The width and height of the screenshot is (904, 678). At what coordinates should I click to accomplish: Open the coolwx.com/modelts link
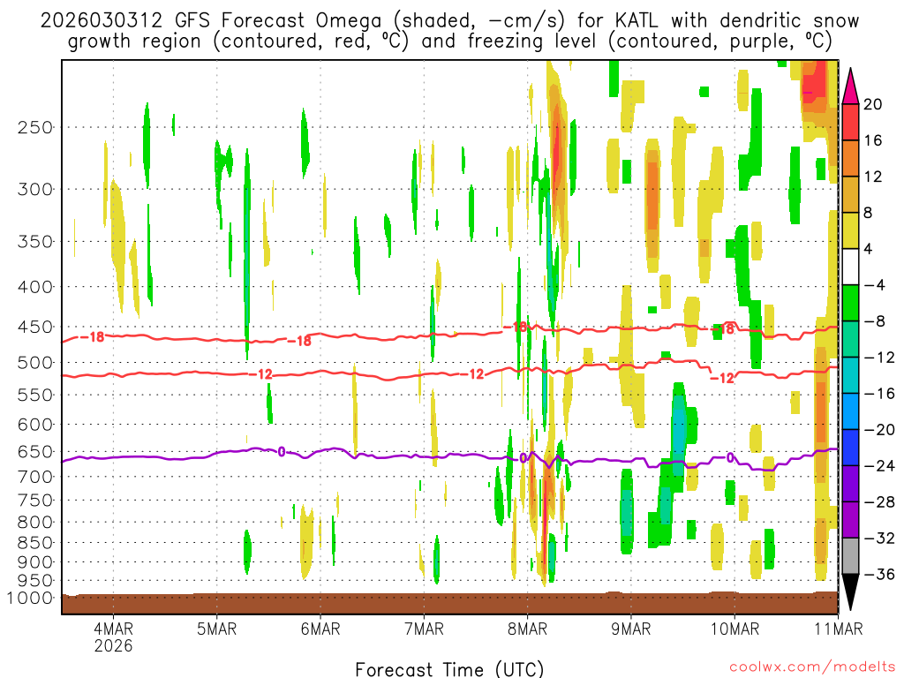(x=812, y=667)
